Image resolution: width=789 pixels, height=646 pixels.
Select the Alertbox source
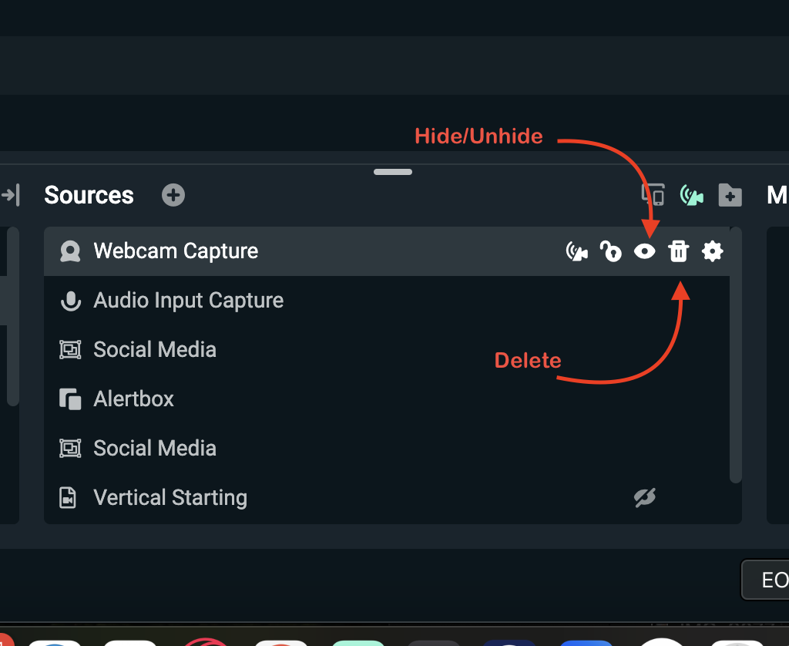pos(134,399)
